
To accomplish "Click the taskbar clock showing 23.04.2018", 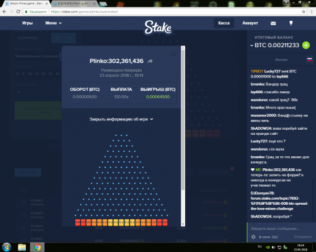I will pyautogui.click(x=301, y=248).
